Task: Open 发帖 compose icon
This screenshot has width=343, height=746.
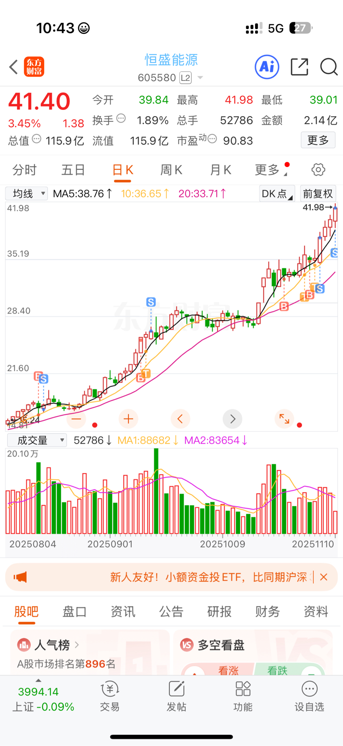Action: coord(176,696)
